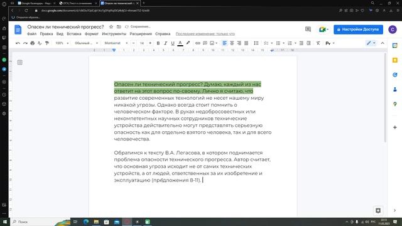Open the Google account avatar
Viewport: 402px width, 226px height.
(x=392, y=30)
